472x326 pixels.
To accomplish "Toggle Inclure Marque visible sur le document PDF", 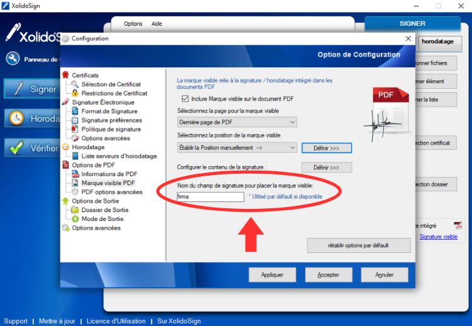I will point(185,99).
